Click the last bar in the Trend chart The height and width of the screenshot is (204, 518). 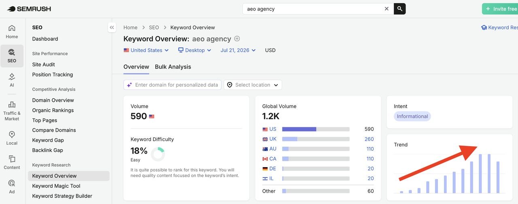coord(498,177)
